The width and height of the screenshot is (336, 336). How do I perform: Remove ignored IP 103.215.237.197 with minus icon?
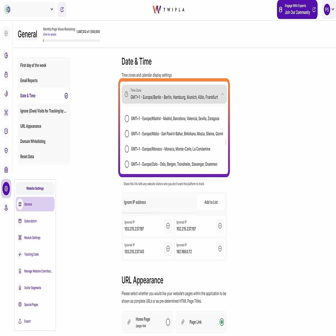point(168,226)
